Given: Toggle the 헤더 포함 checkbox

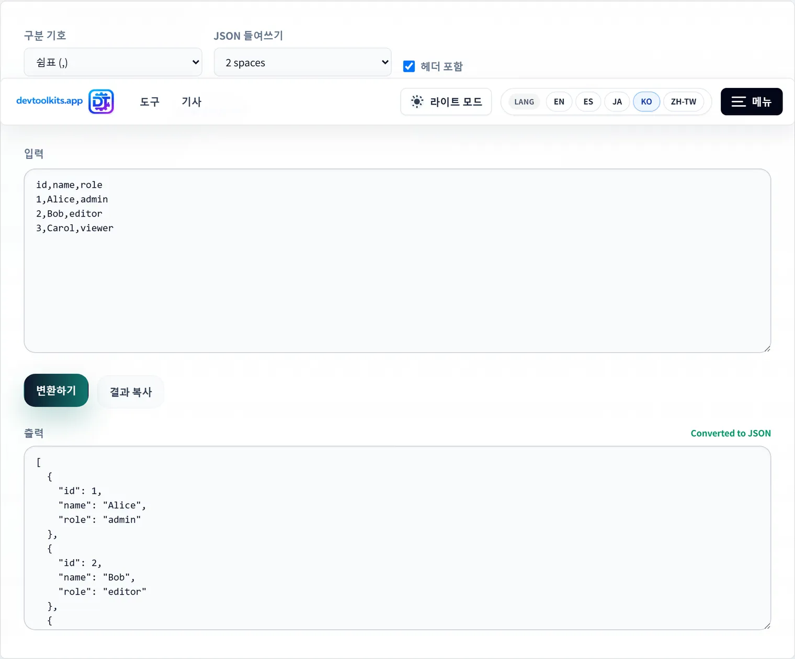Looking at the screenshot, I should [409, 66].
